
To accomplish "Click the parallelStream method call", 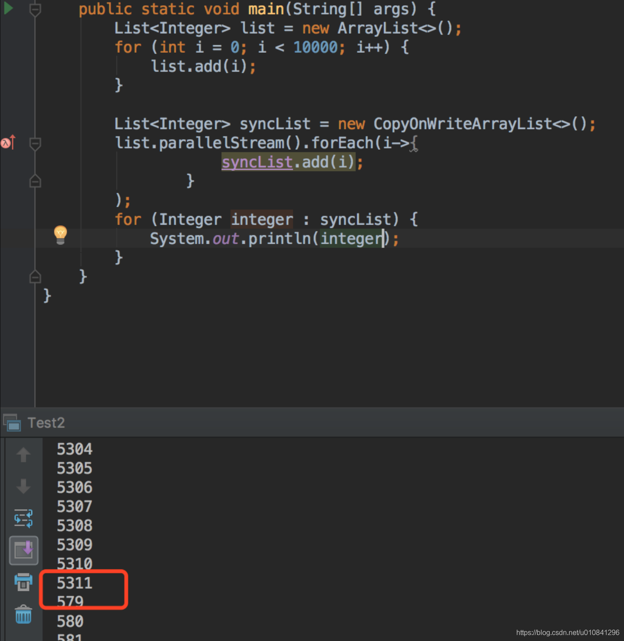I will (x=221, y=143).
